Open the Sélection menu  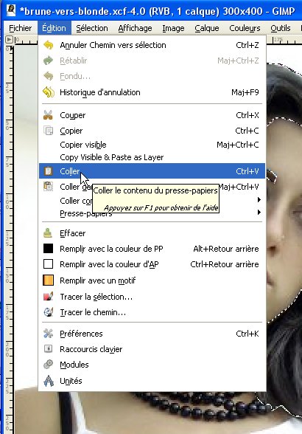pos(92,28)
